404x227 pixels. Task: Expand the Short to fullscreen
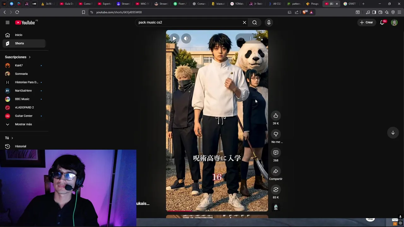click(260, 38)
